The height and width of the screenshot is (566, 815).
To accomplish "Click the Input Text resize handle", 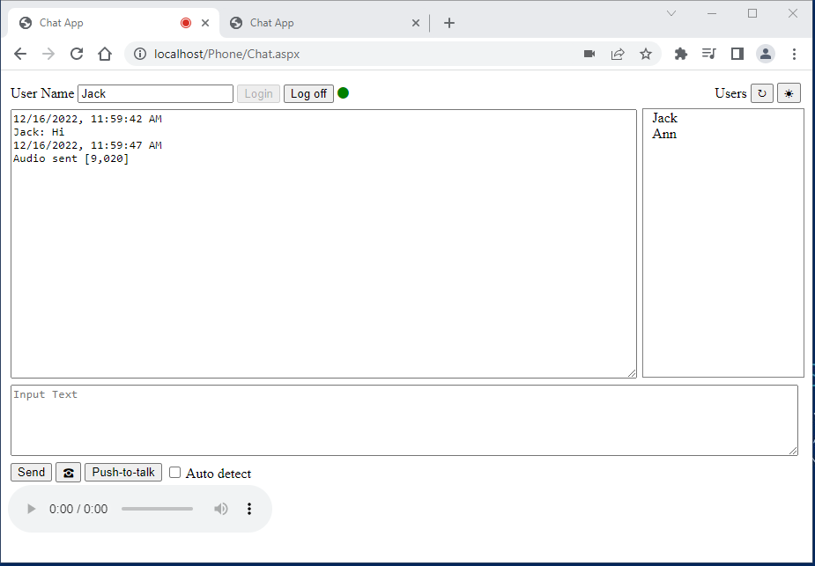I will point(793,451).
